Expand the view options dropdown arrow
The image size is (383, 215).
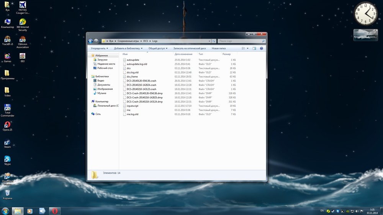pos(247,49)
